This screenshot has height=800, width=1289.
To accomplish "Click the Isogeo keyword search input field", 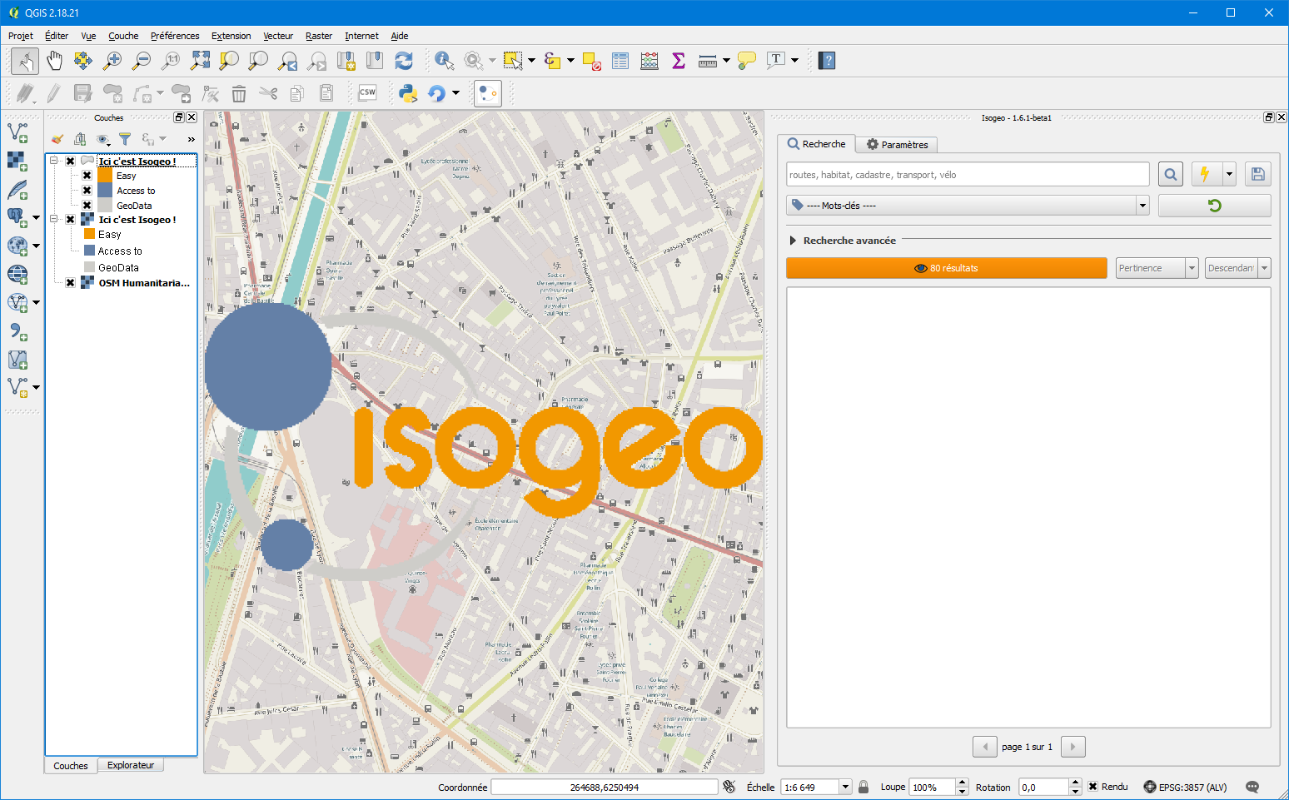I will click(968, 174).
